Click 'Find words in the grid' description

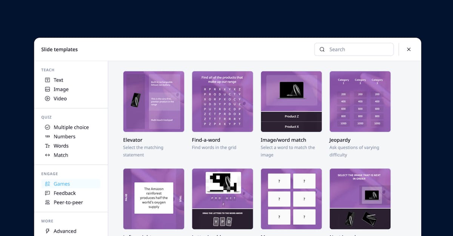pyautogui.click(x=214, y=148)
